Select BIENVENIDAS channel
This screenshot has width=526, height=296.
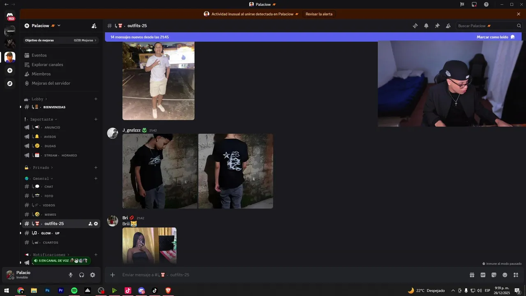tap(61, 107)
